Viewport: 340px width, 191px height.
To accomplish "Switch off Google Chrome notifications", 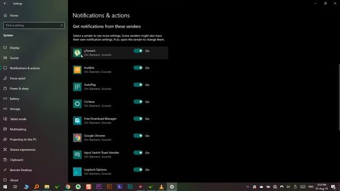I will click(138, 136).
